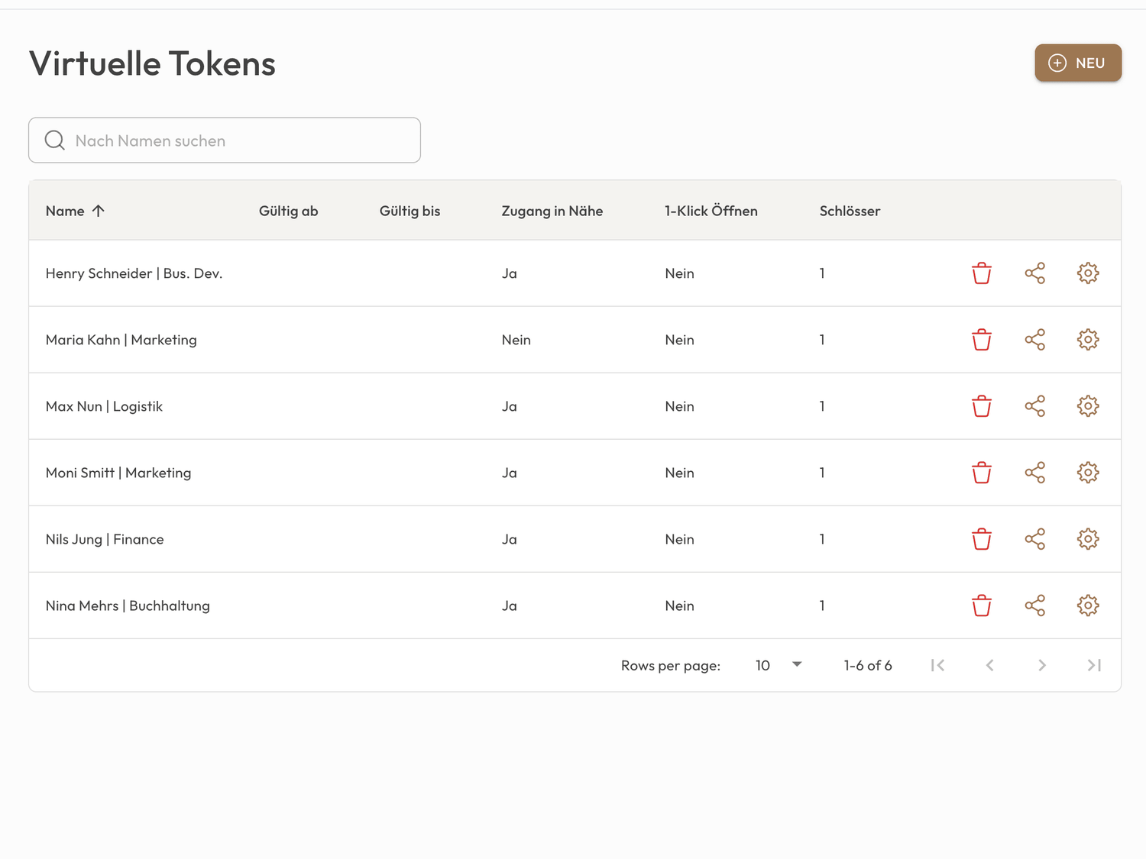Viewport: 1146px width, 859px height.
Task: Jump to the first page
Action: click(937, 665)
